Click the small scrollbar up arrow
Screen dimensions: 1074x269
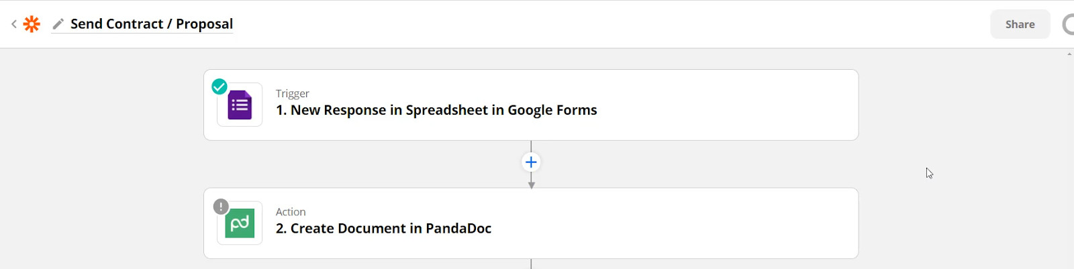(x=1069, y=54)
